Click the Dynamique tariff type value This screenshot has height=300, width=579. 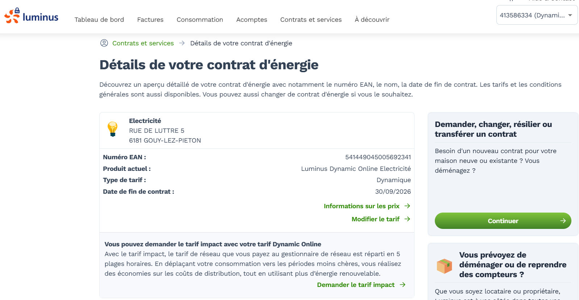coord(393,180)
